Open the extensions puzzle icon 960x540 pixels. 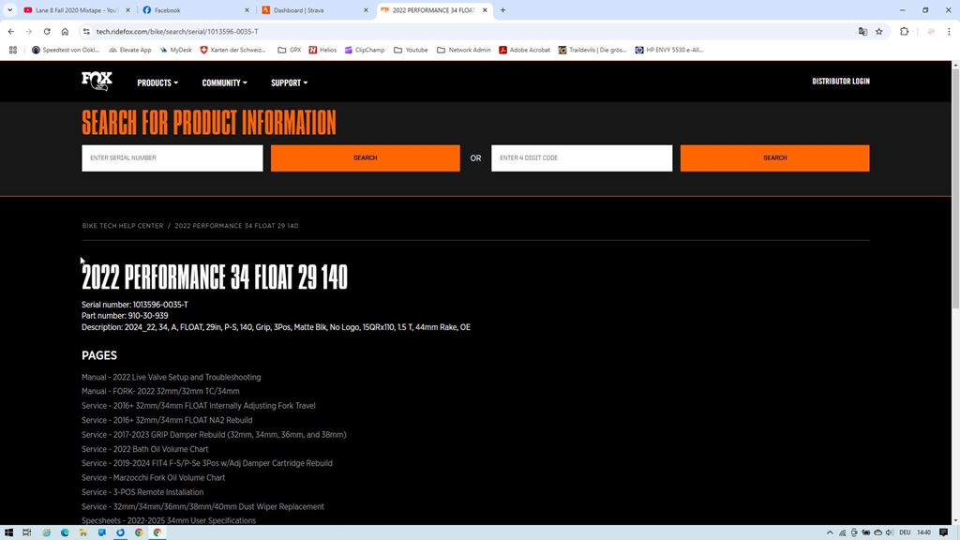click(905, 31)
